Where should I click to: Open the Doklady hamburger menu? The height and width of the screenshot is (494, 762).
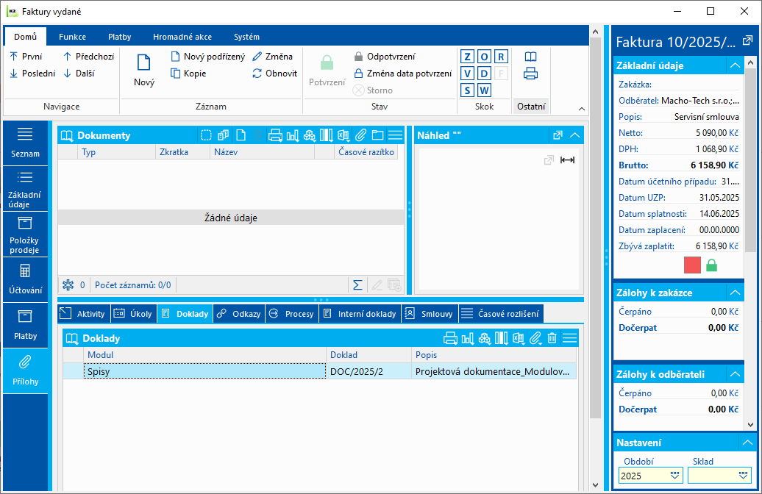coord(569,338)
